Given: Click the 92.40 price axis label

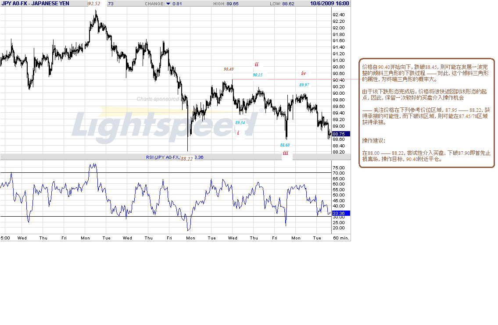Looking at the screenshot, I should tap(339, 14).
